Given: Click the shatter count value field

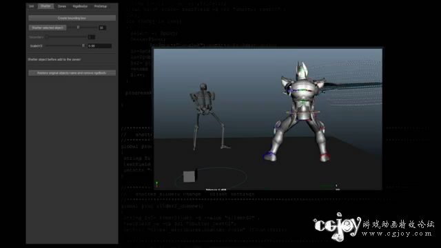Looking at the screenshot, I should click(x=102, y=28).
